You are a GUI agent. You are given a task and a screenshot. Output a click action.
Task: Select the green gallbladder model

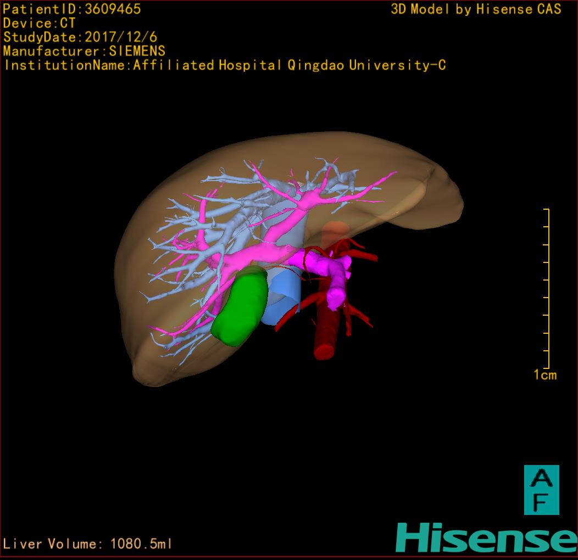(x=240, y=307)
